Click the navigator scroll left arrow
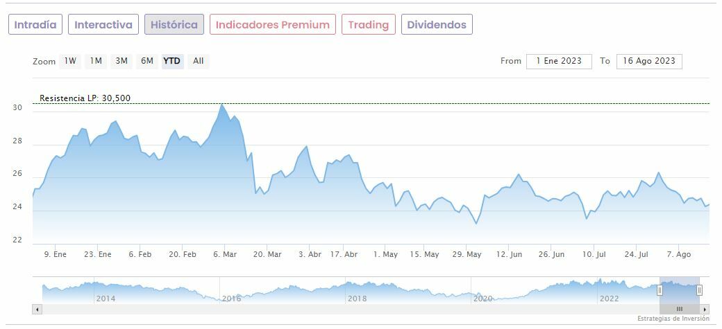 coord(37,309)
